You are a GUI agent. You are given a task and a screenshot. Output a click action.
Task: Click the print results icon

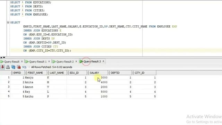(8, 67)
